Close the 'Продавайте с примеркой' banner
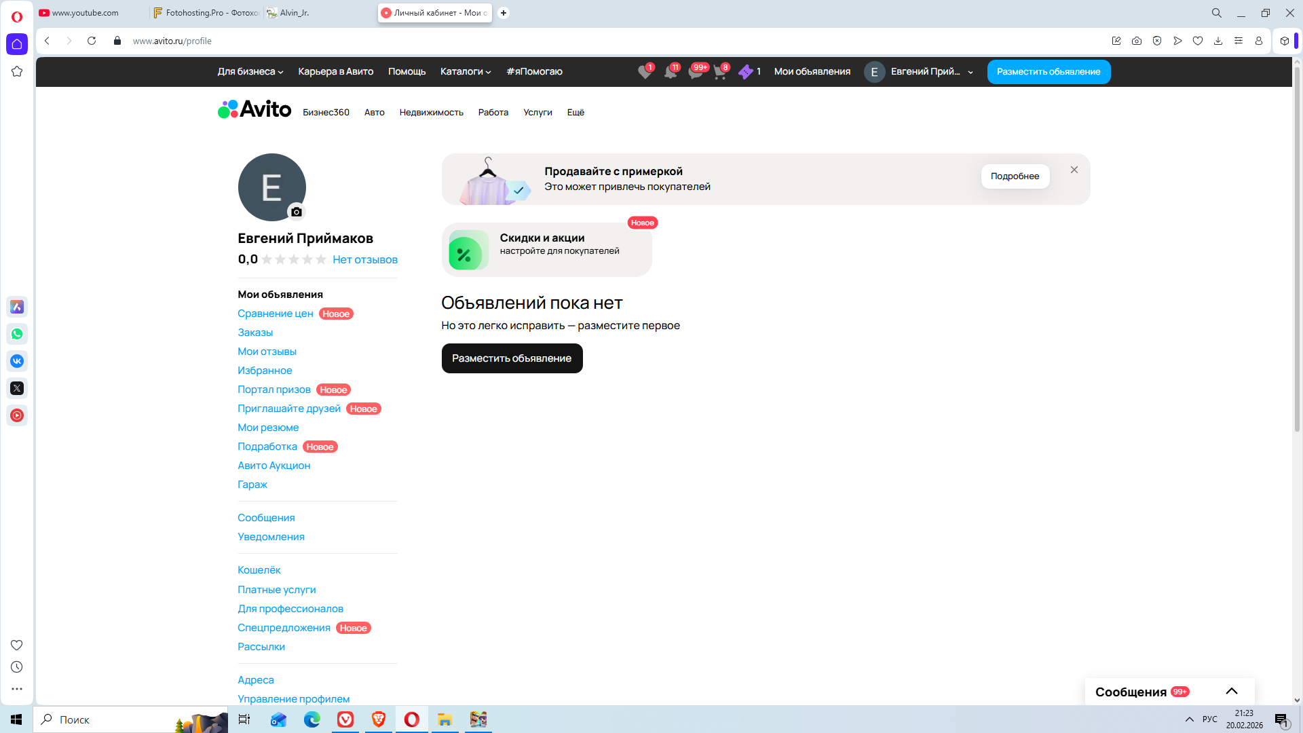This screenshot has width=1303, height=733. pos(1074,170)
